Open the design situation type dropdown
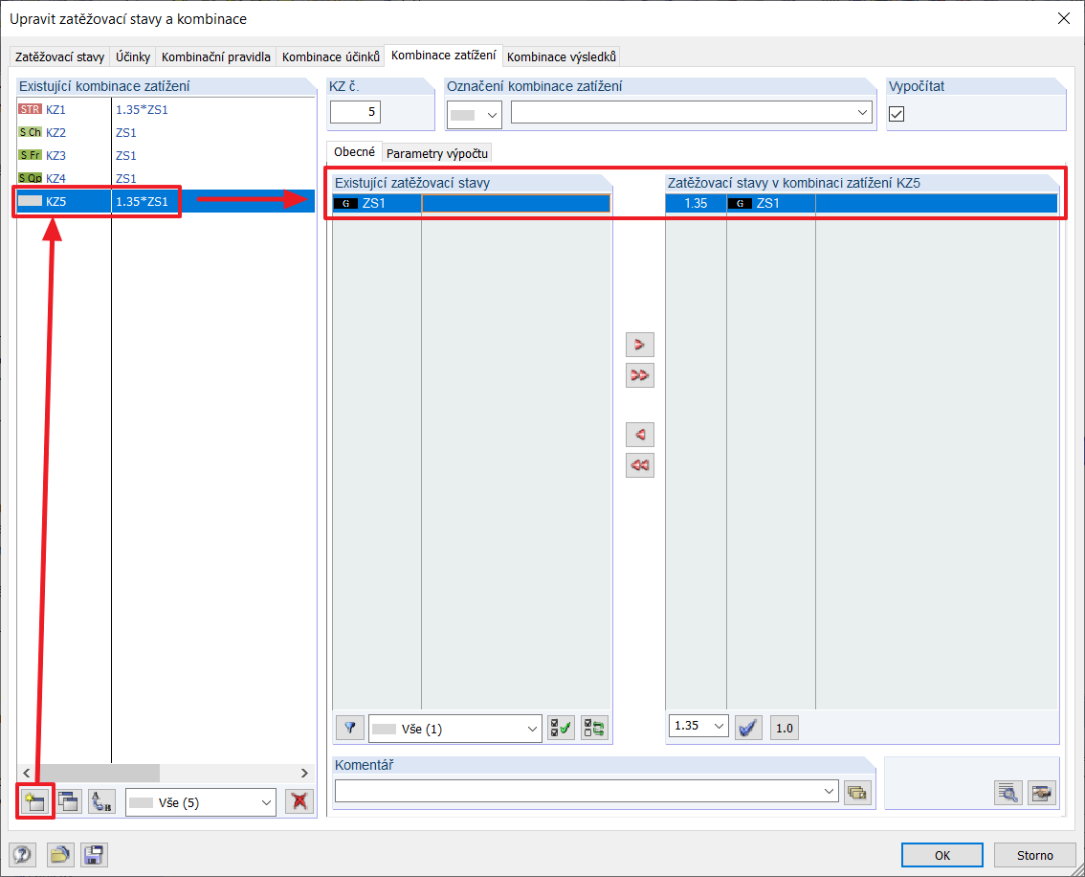Viewport: 1085px width, 877px height. [474, 115]
